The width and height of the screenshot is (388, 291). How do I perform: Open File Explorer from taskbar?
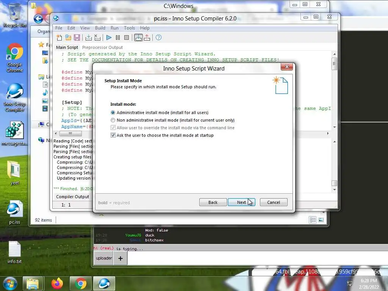33,283
